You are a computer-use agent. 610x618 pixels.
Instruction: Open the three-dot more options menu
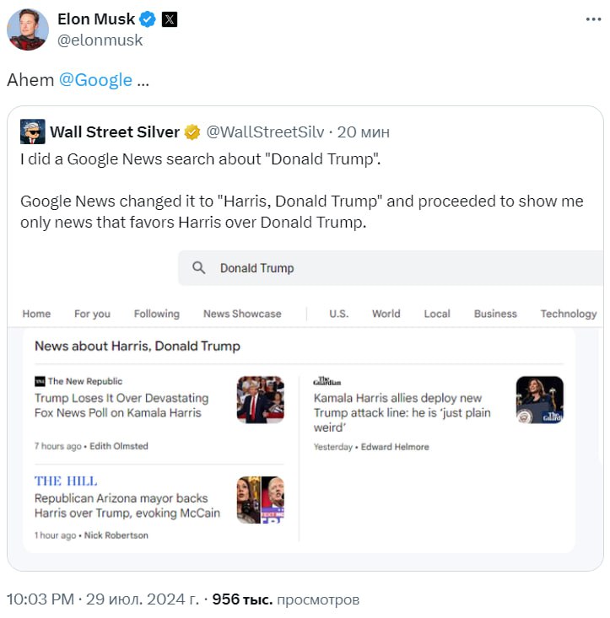coord(593,19)
